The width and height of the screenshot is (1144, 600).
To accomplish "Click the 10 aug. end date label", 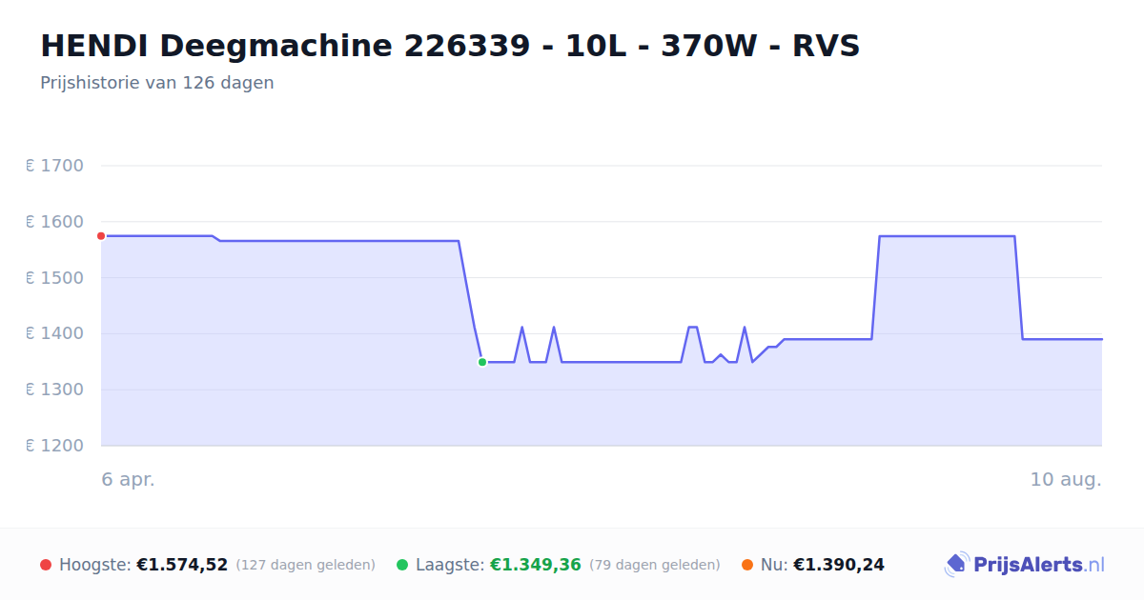I will tap(1066, 480).
